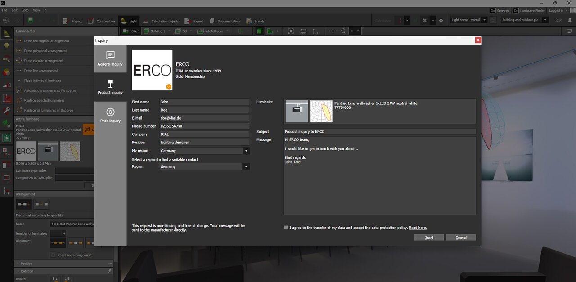
Task: Open the Building and outdoor plan dropdown
Action: click(x=524, y=20)
